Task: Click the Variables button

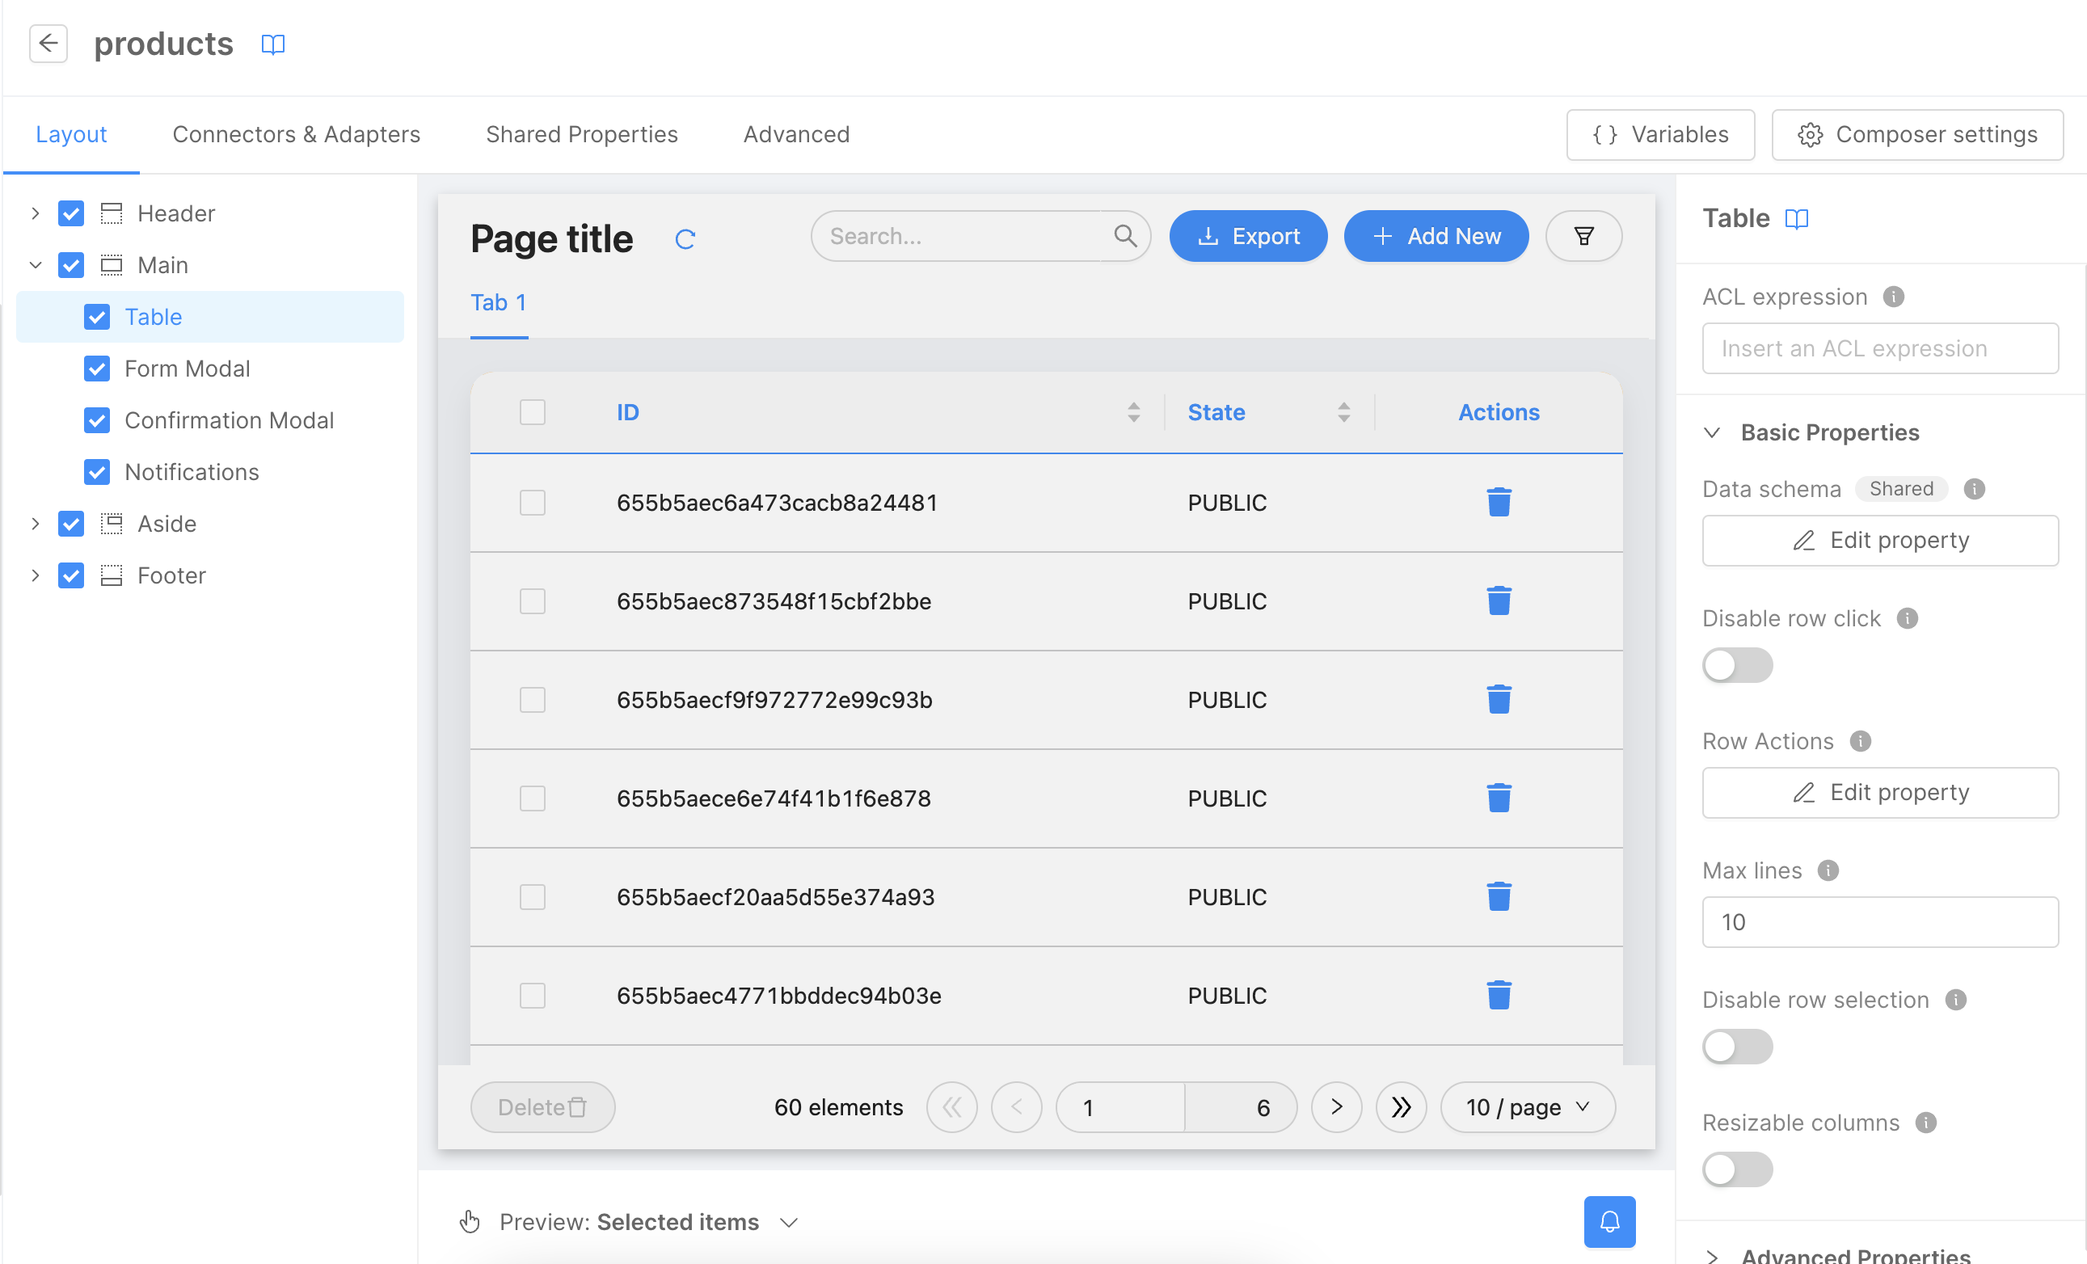Action: point(1659,134)
